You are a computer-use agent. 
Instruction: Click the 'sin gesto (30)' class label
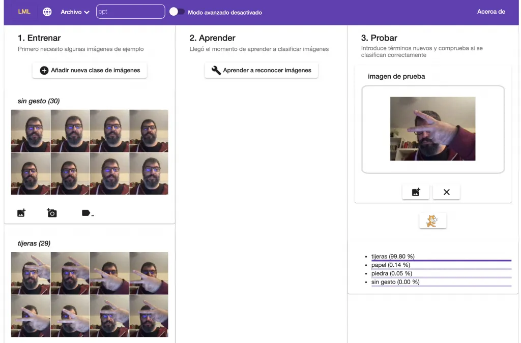coord(39,101)
